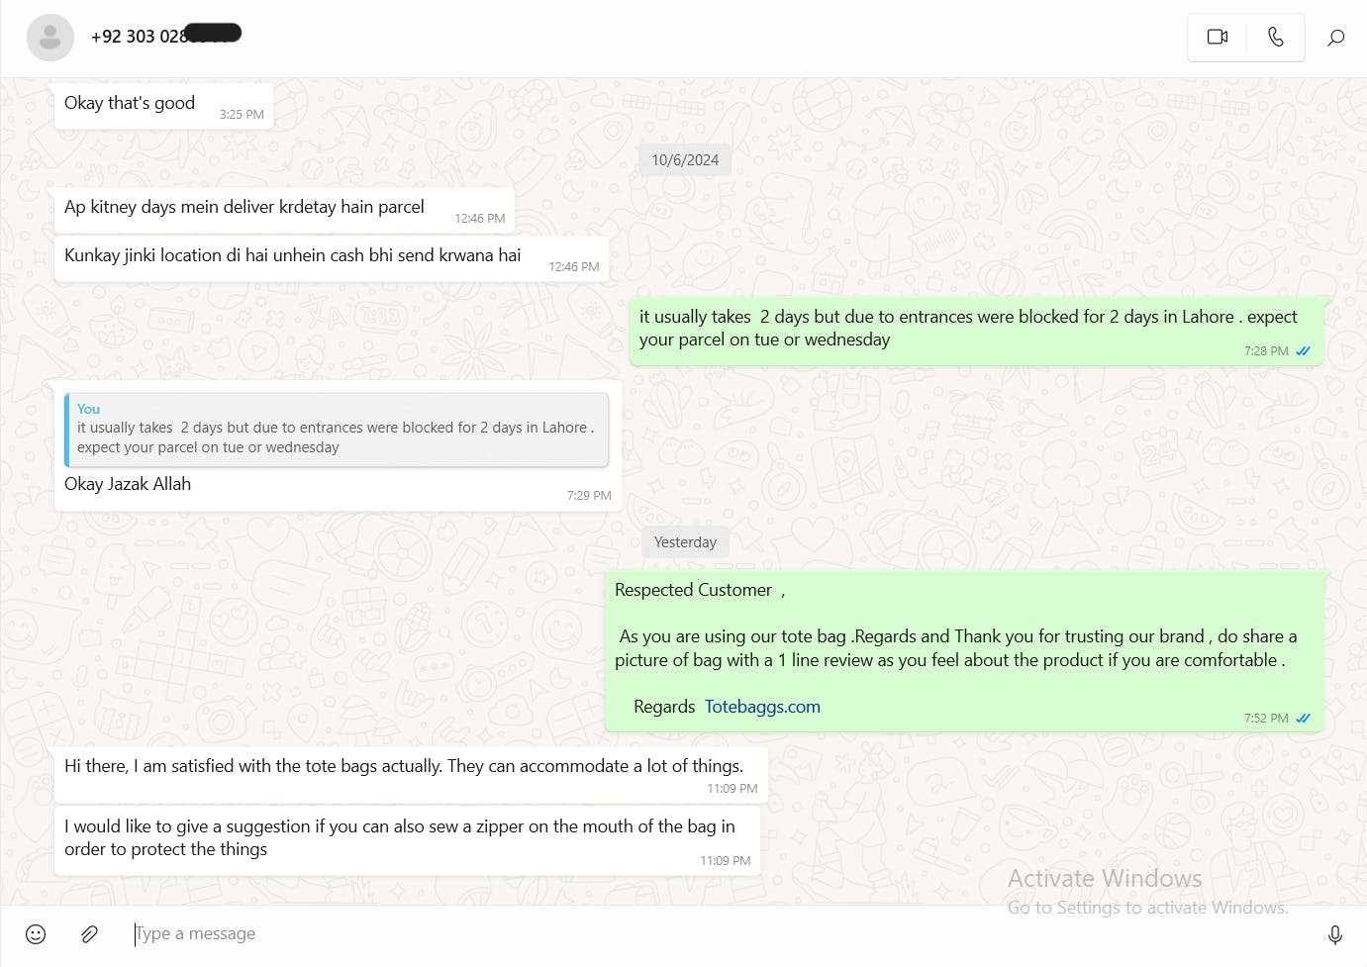Select the 'Okay Jazak Allah' message text
Viewport: 1367px width, 967px height.
tap(128, 484)
